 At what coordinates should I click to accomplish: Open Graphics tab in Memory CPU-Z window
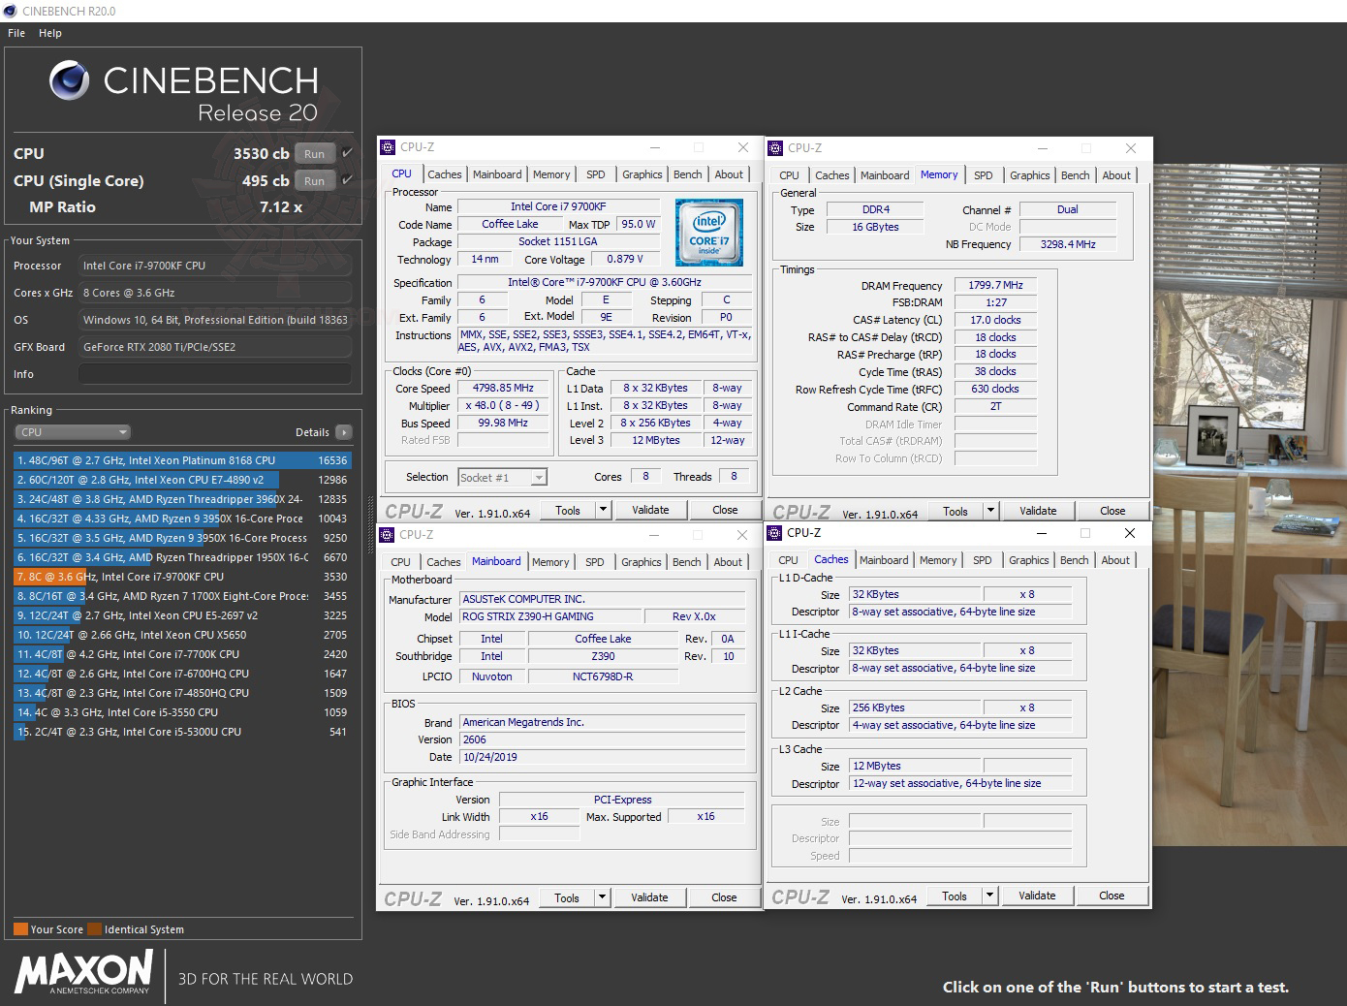1029,175
